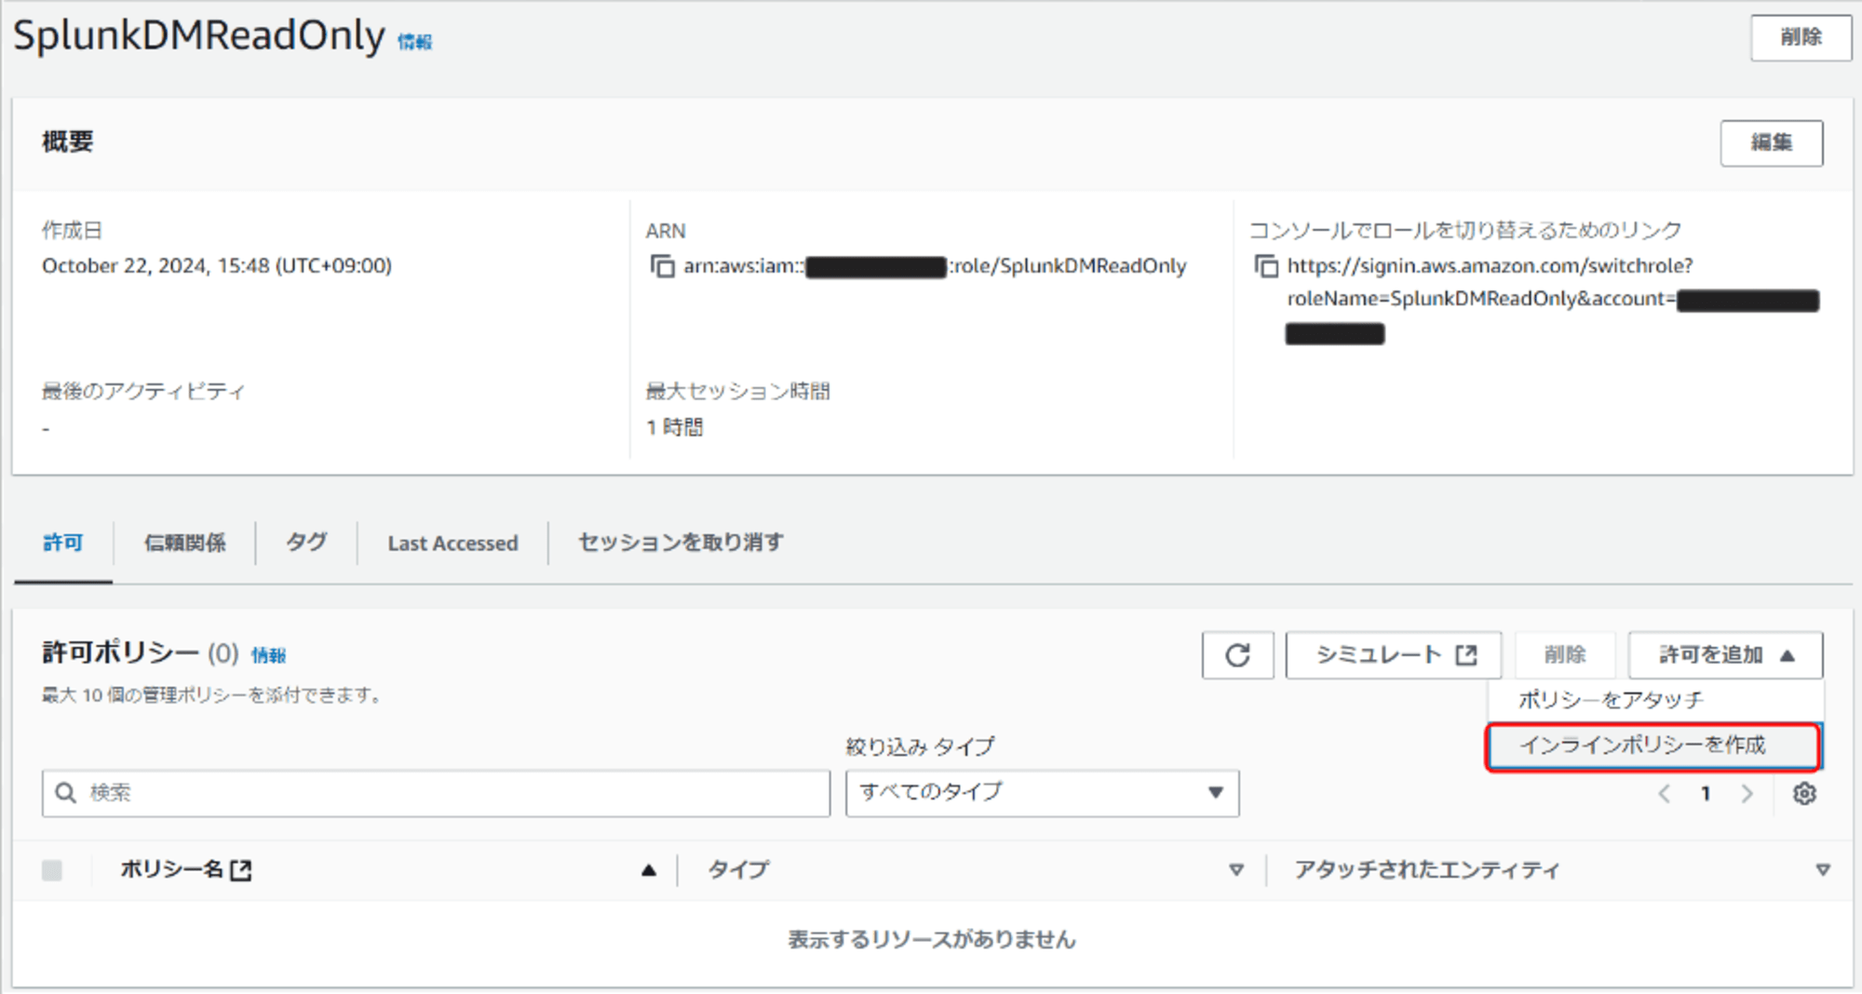This screenshot has width=1862, height=994.
Task: Open the すべてのタイプ filter dropdown
Action: tap(1042, 793)
